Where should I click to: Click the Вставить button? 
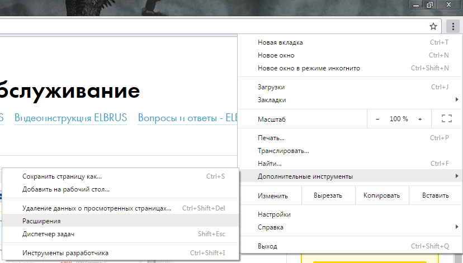(435, 196)
